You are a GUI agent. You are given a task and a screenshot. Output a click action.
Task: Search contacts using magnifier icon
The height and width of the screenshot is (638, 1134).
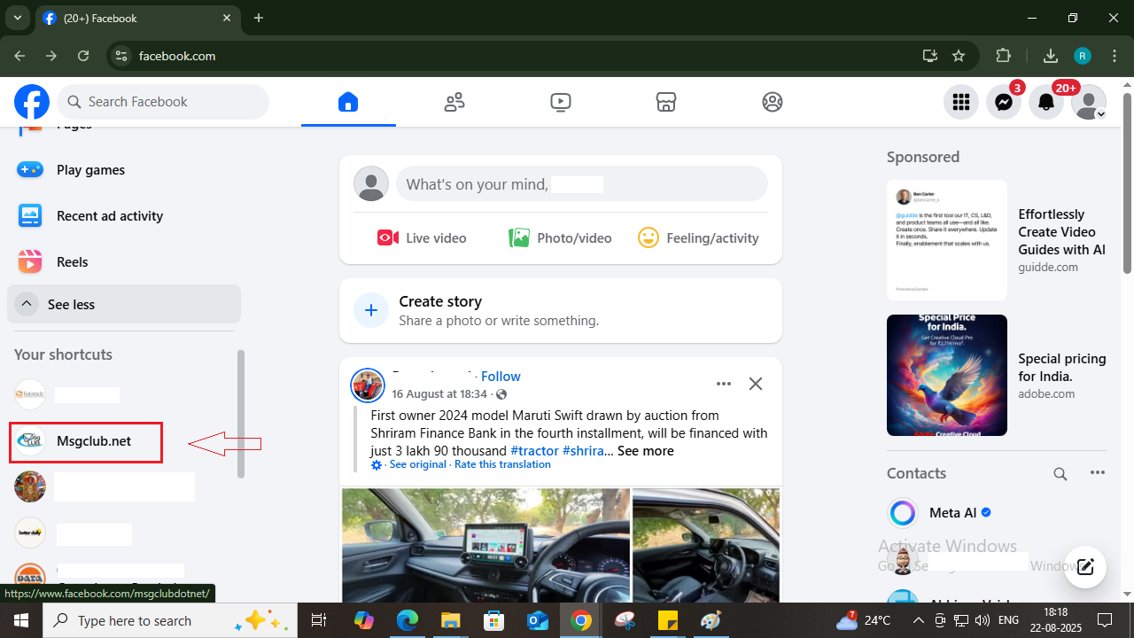click(x=1060, y=473)
